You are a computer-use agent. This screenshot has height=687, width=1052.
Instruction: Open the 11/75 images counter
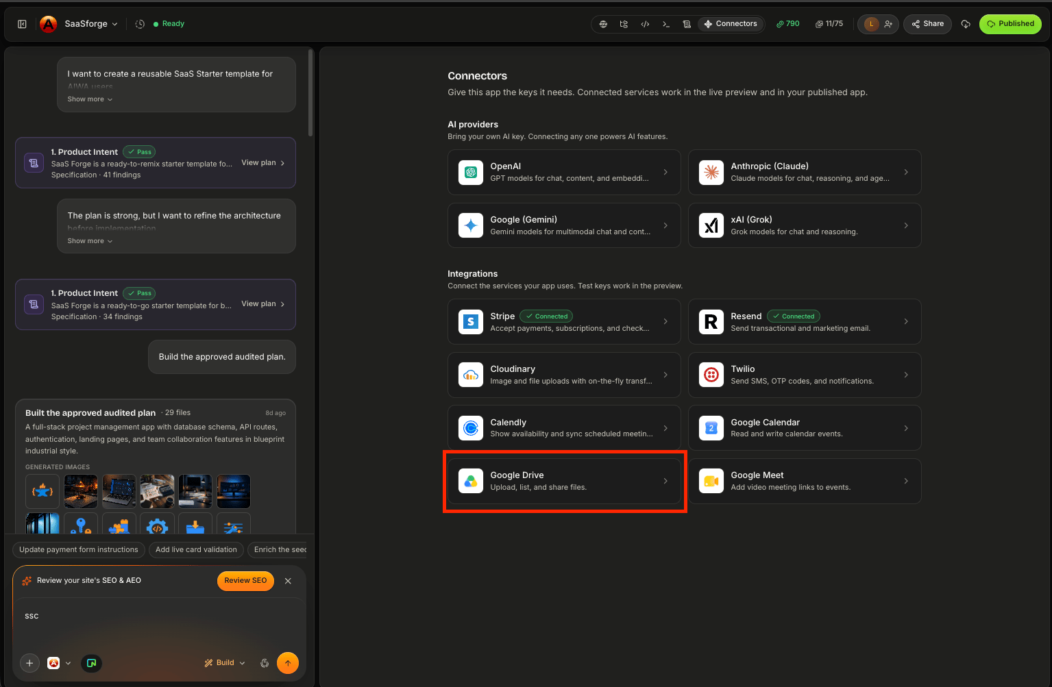[829, 24]
